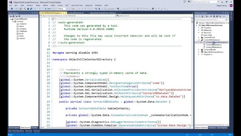The height and width of the screenshot is (136, 241).
Task: Click Home icon in Solution Explorer toolbar
Action: 203,16
